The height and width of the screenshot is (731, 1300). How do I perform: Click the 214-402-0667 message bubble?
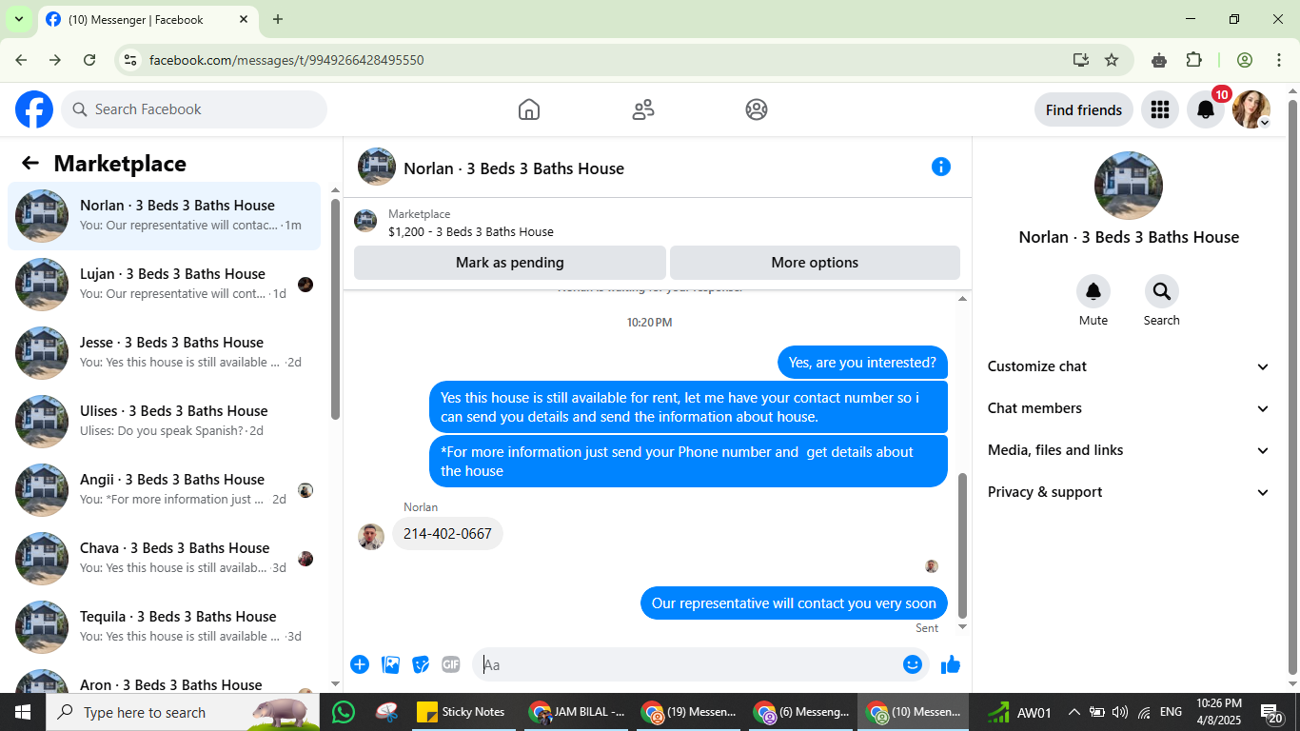tap(447, 534)
